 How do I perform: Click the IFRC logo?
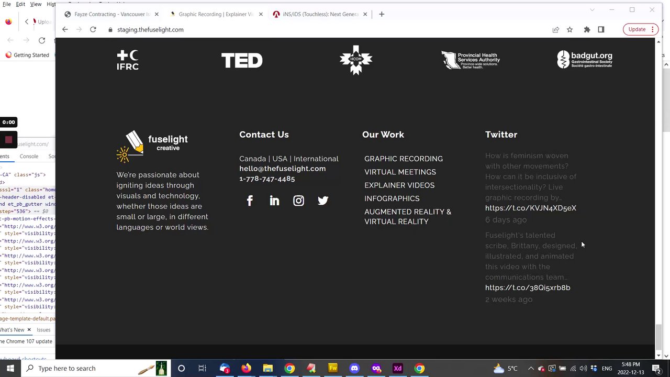tap(128, 60)
